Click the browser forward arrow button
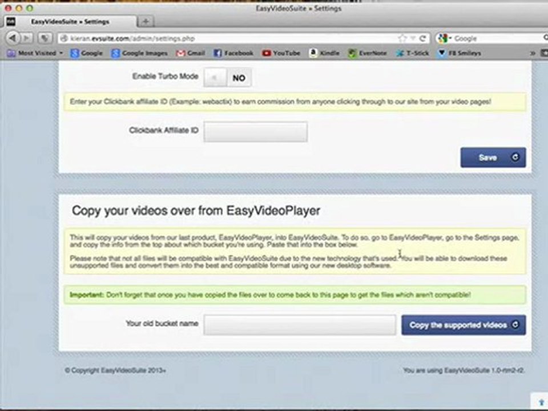This screenshot has width=548, height=411. (27, 38)
